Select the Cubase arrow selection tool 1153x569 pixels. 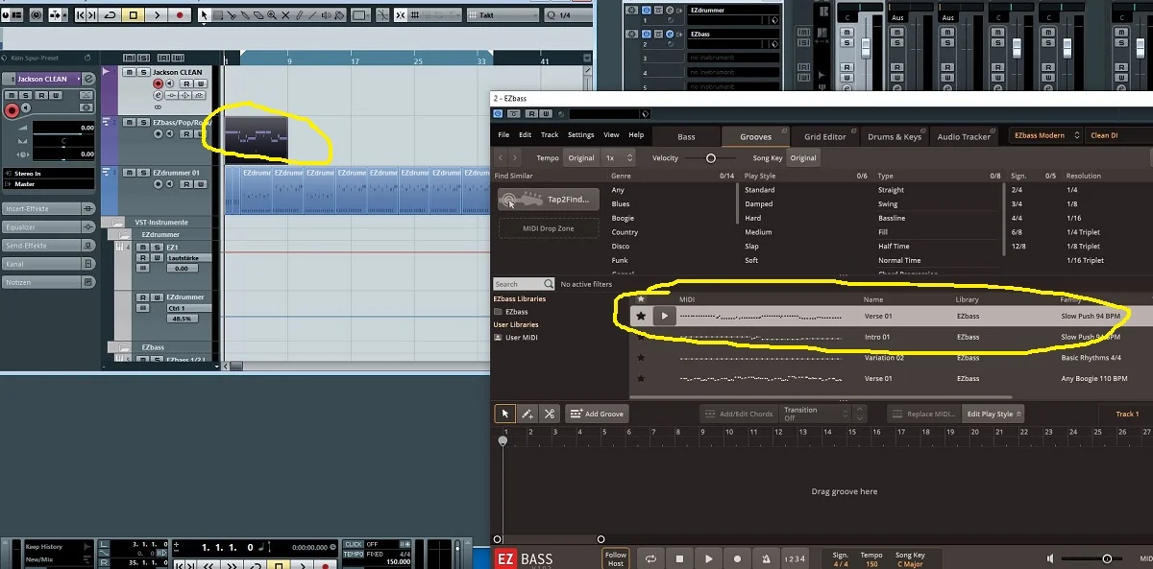205,15
